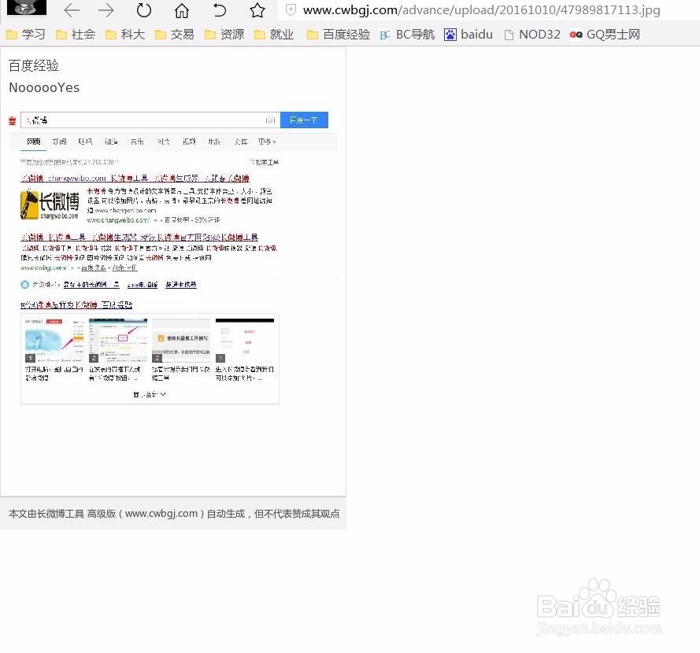Open the BC导航 bookmark
The image size is (700, 653).
pyautogui.click(x=407, y=35)
